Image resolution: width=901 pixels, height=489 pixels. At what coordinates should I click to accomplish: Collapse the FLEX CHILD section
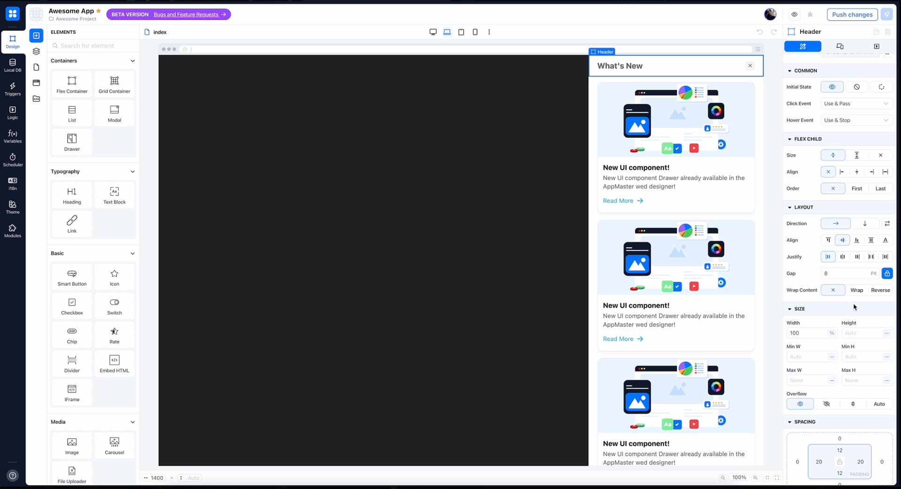[x=789, y=139]
